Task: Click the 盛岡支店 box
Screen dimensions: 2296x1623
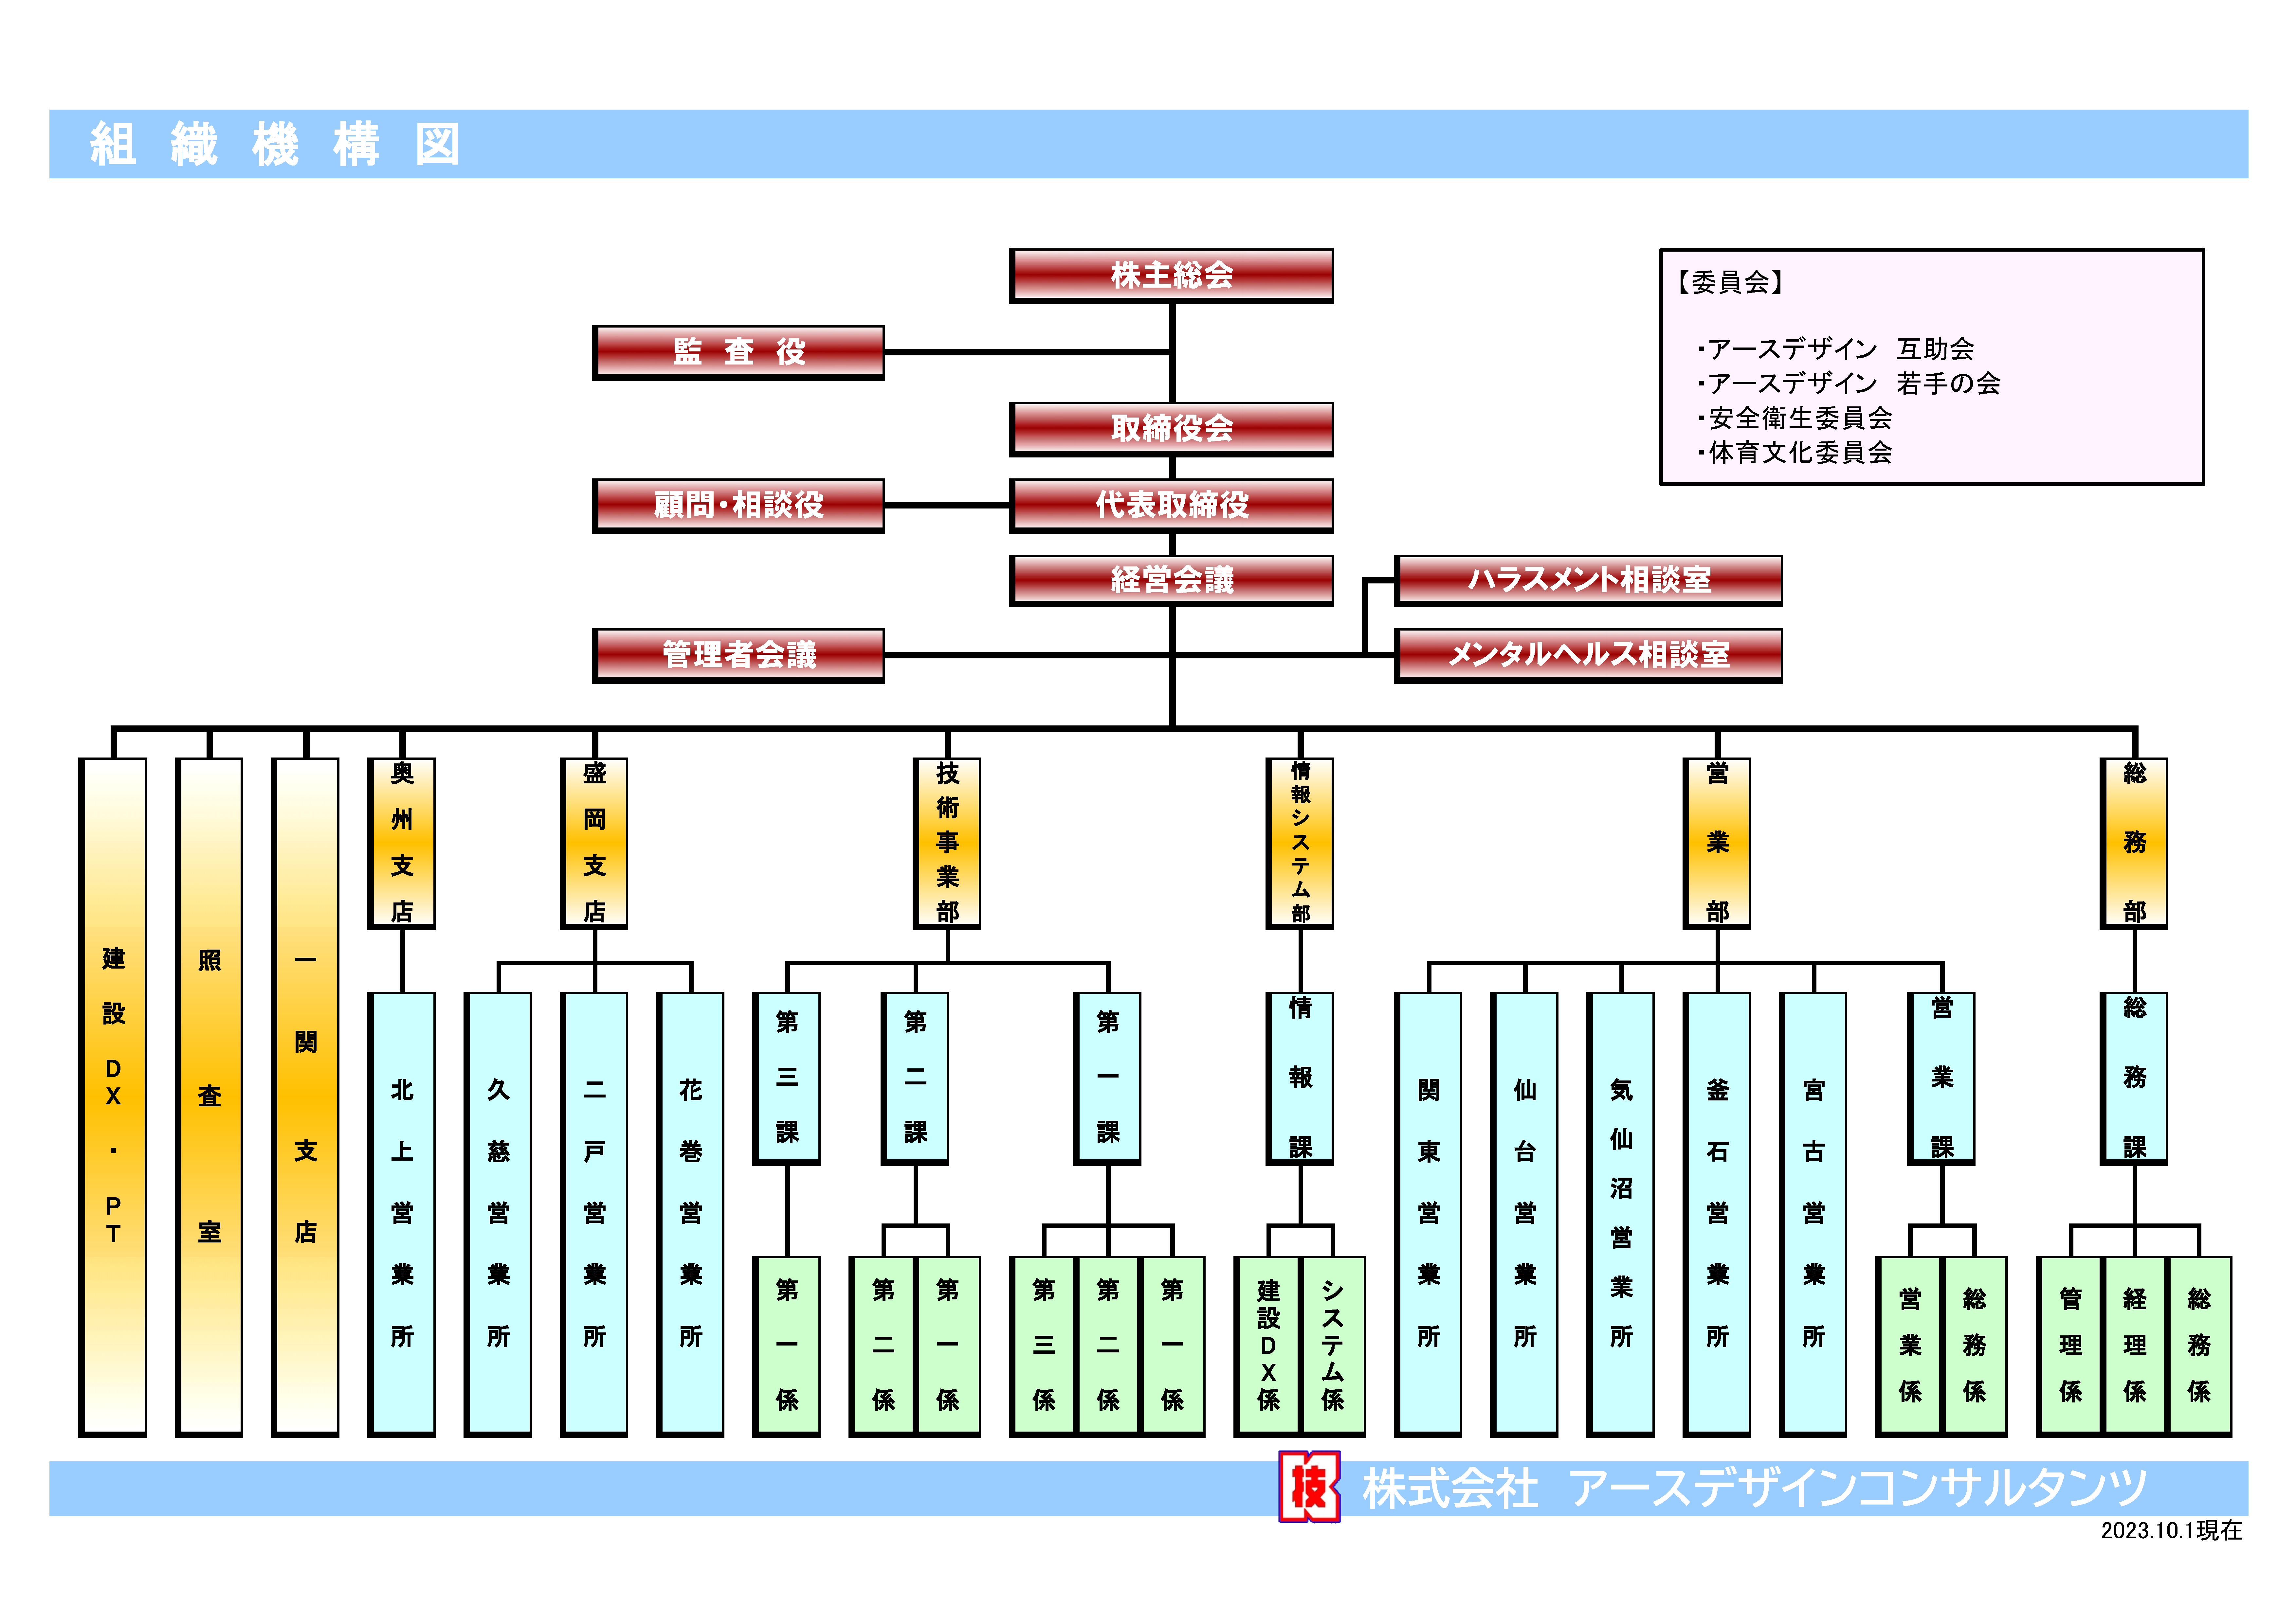Action: click(x=594, y=844)
